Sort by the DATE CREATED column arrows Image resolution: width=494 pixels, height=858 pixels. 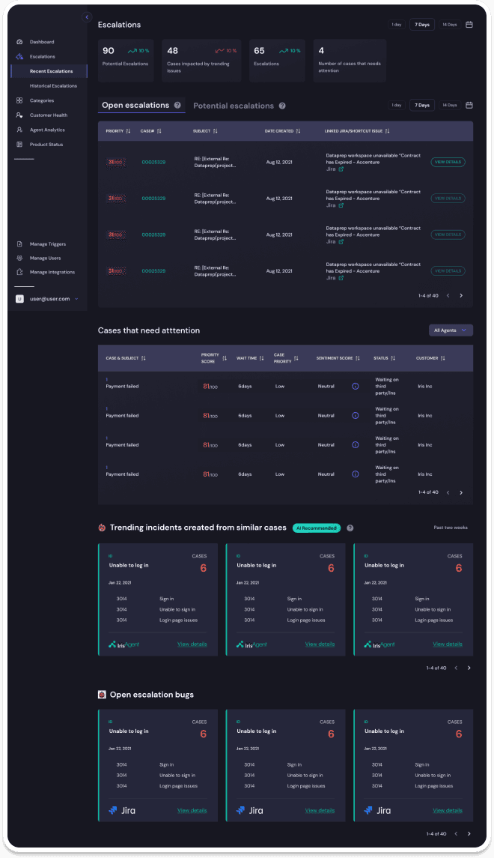click(x=299, y=131)
